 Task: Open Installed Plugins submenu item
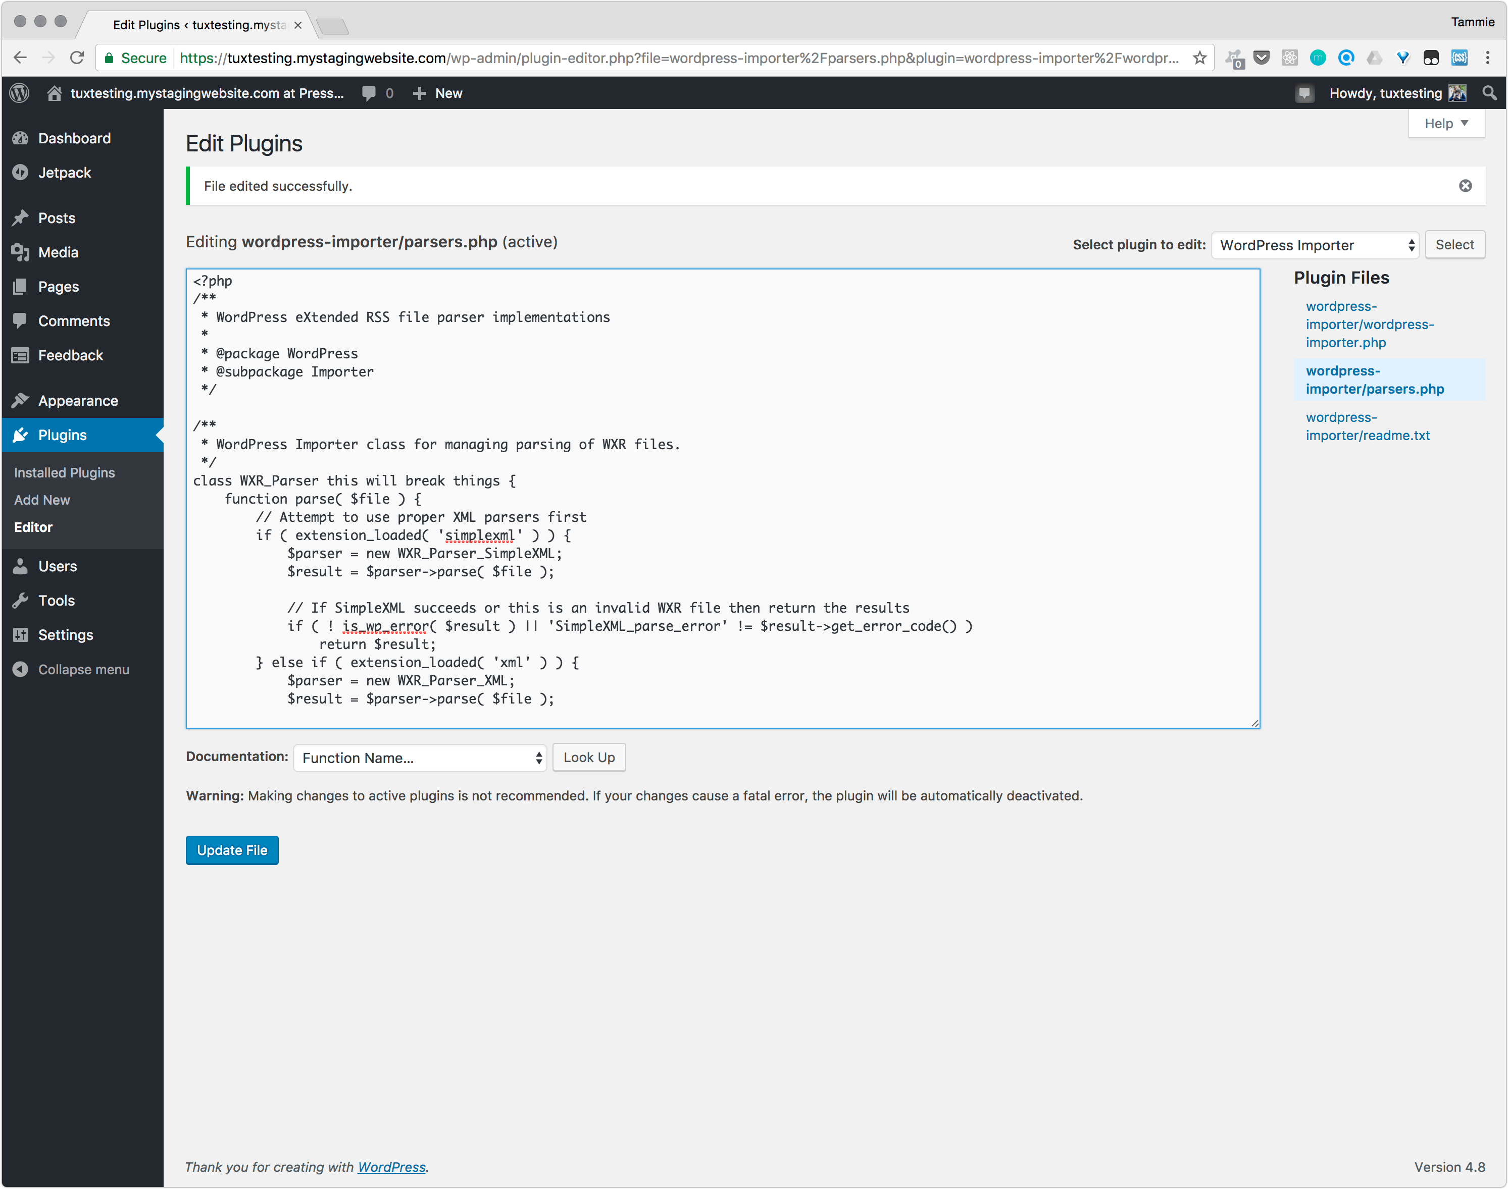[65, 473]
